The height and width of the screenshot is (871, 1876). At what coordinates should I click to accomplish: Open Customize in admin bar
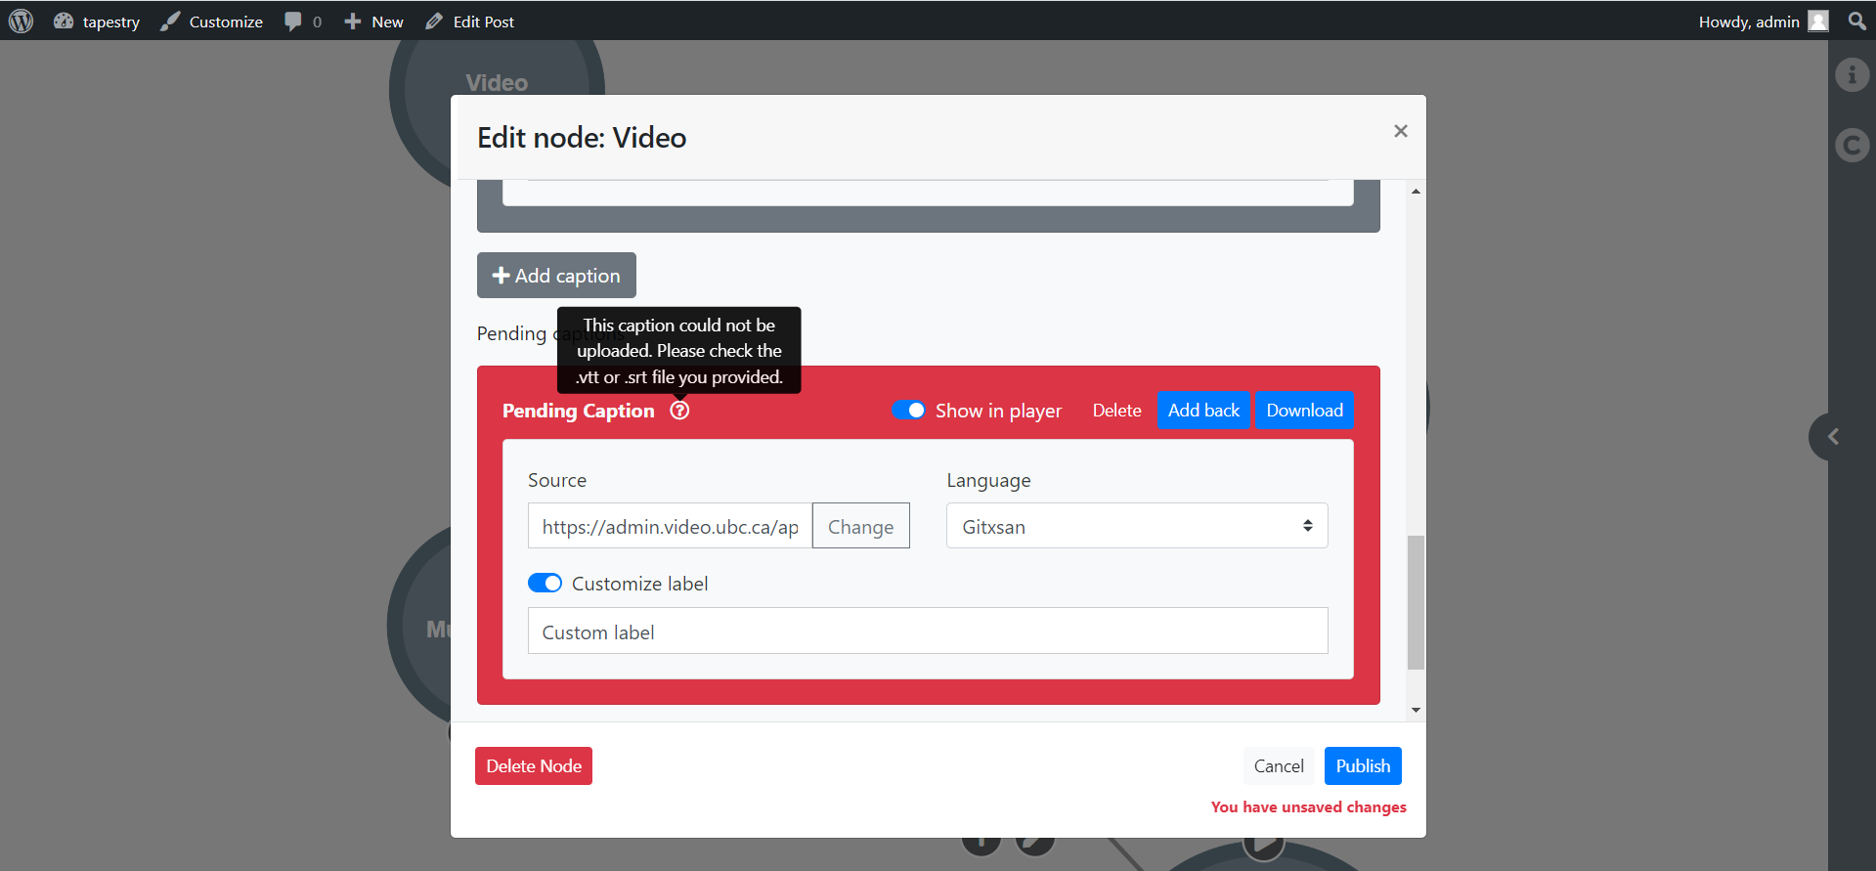[212, 22]
